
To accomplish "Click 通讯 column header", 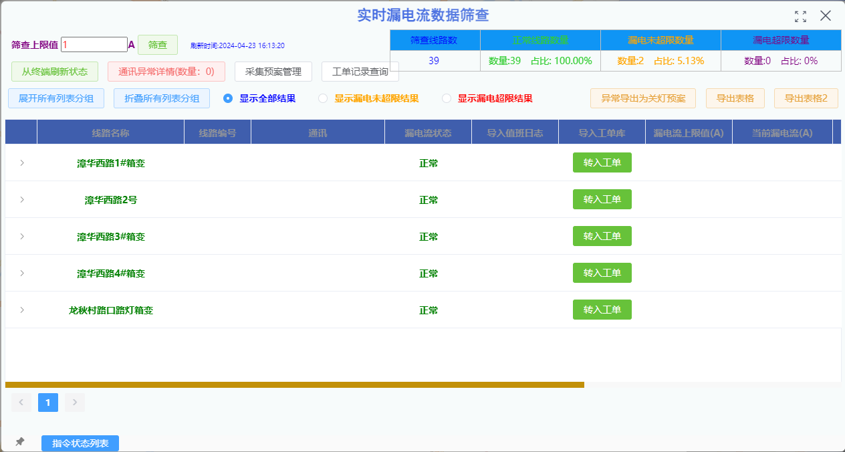I will click(x=318, y=132).
